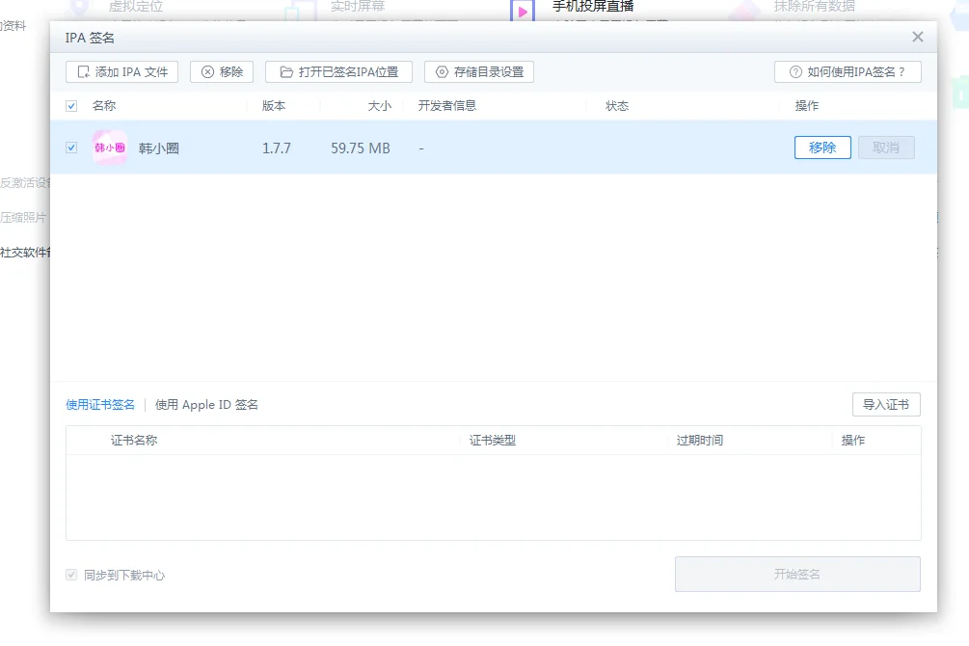This screenshot has height=646, width=969.
Task: Switch to 使用 Apple ID 签名 tab
Action: [206, 404]
